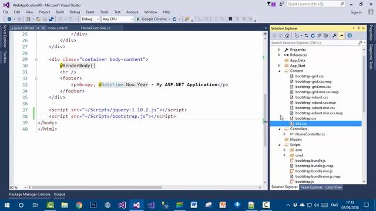Screen dimensions: 376x211
Task: Open the Build menu
Action: (59, 12)
